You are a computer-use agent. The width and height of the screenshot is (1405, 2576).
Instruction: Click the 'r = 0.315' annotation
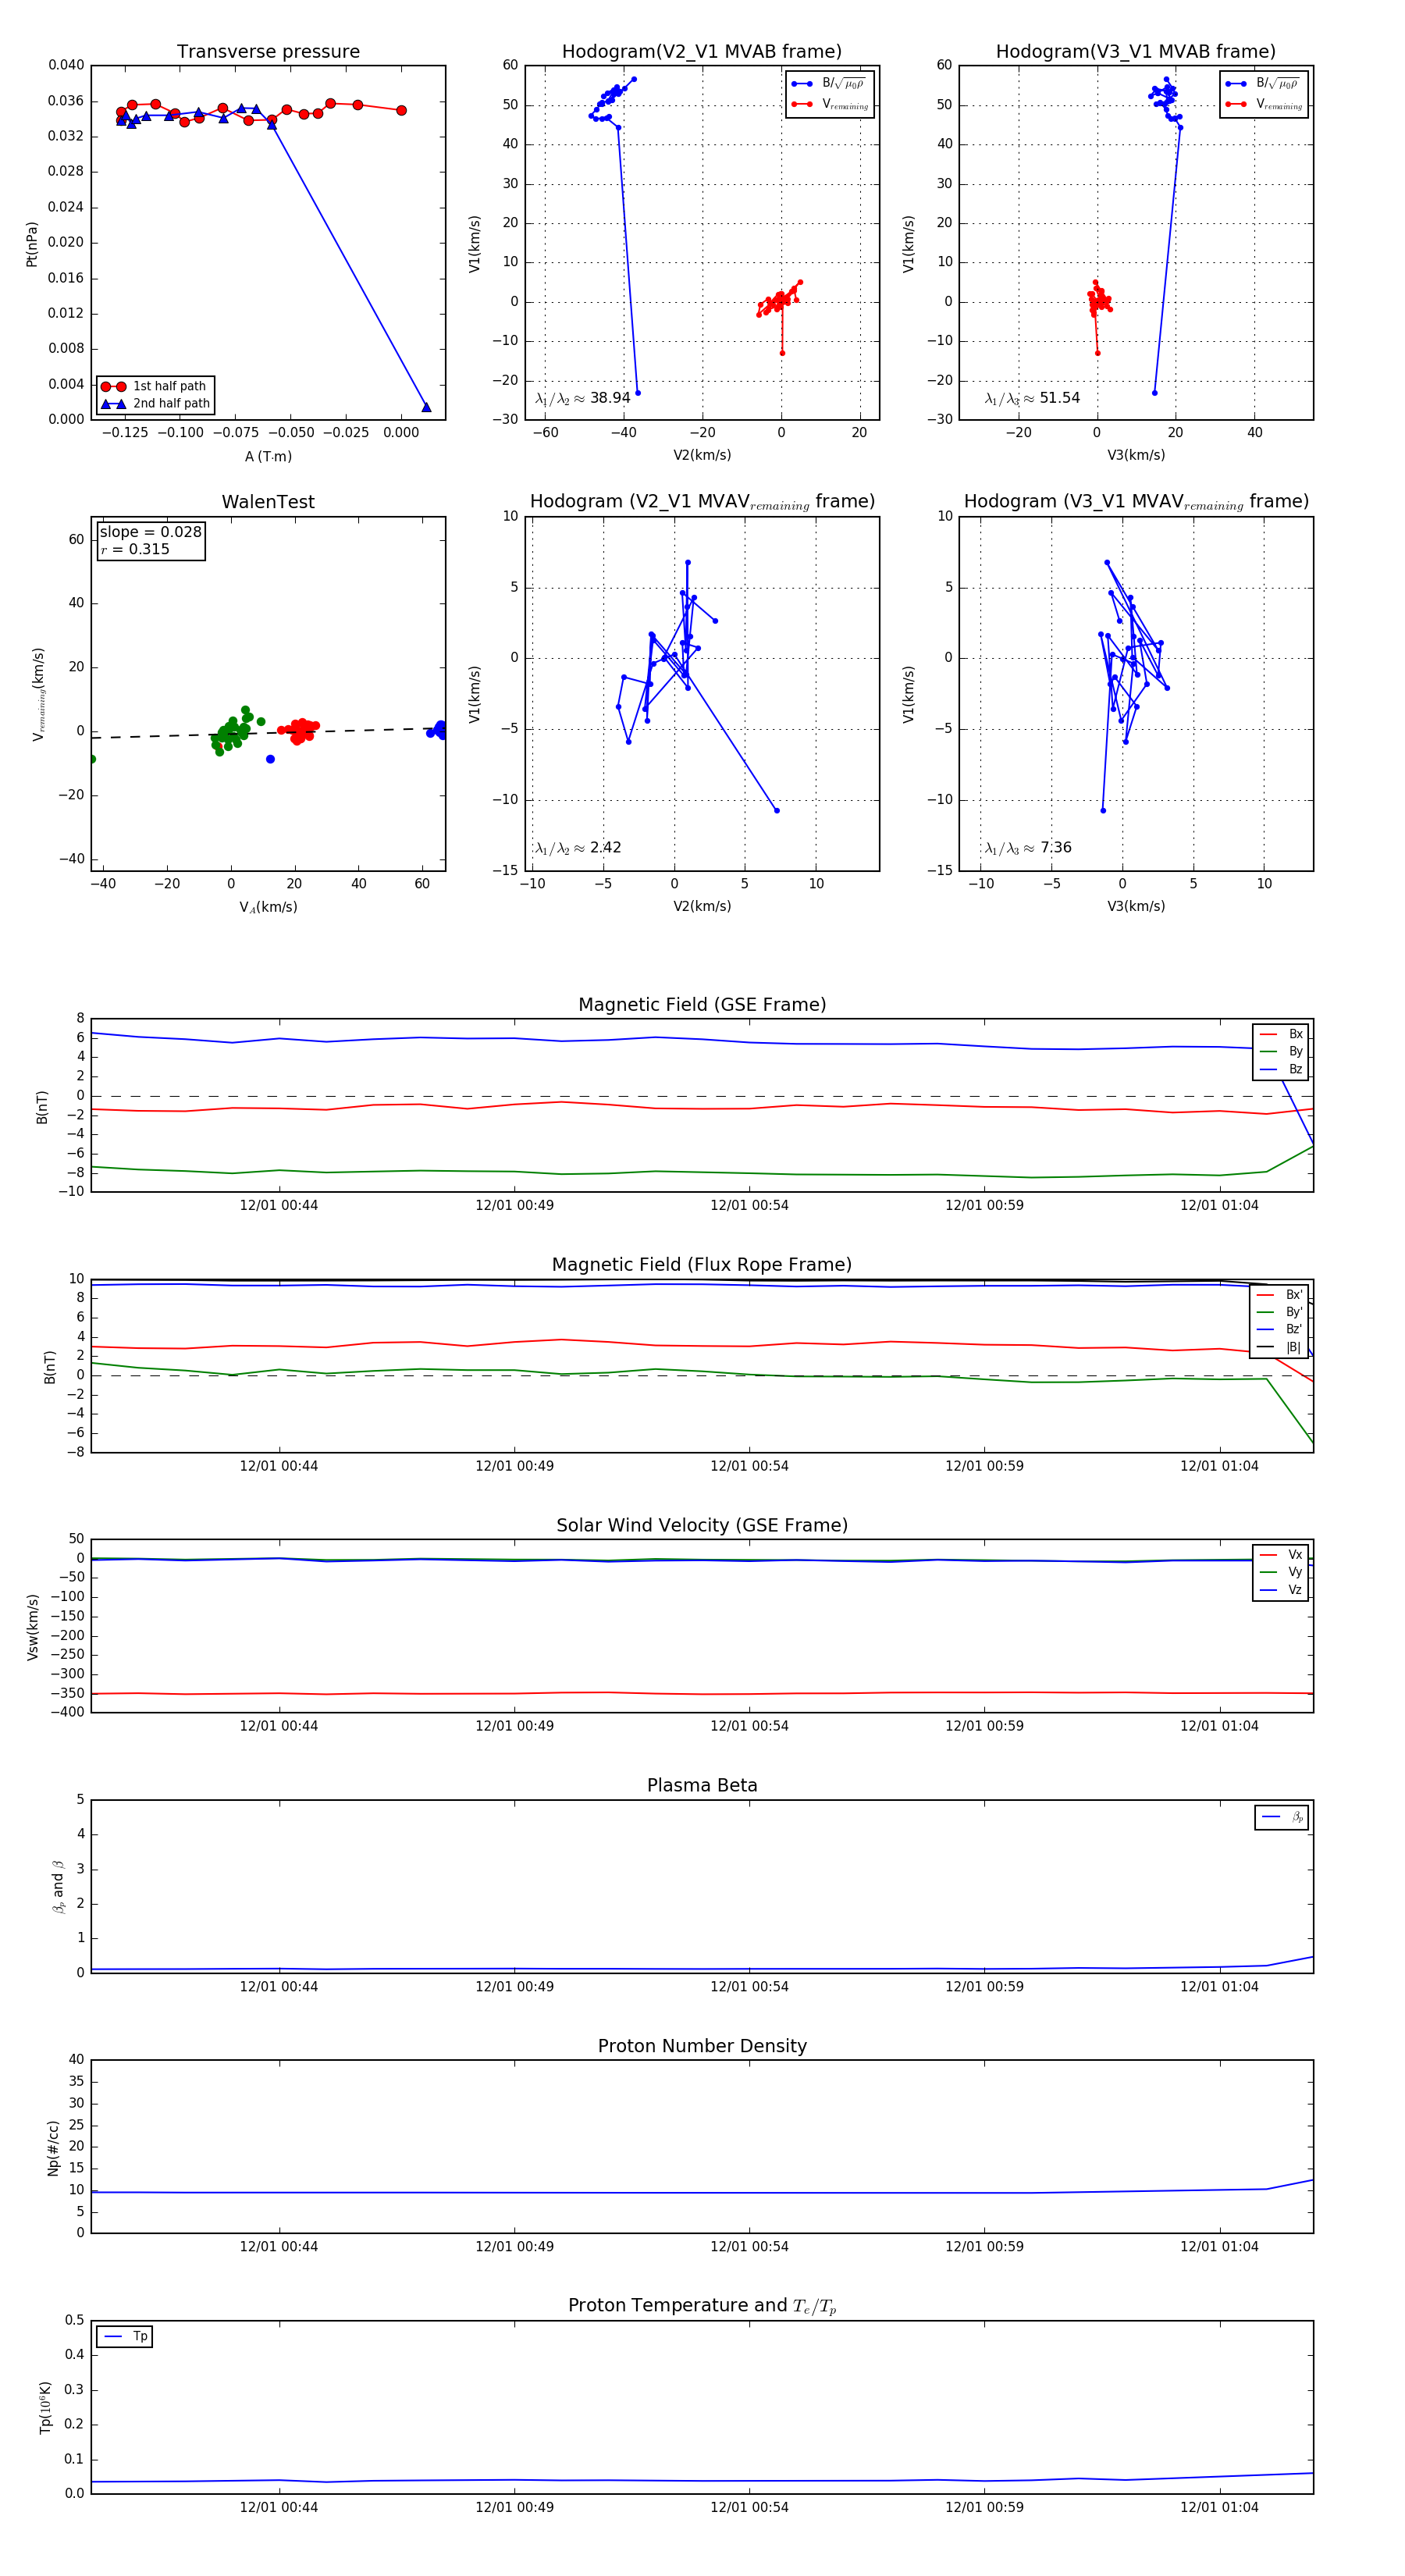(x=135, y=549)
